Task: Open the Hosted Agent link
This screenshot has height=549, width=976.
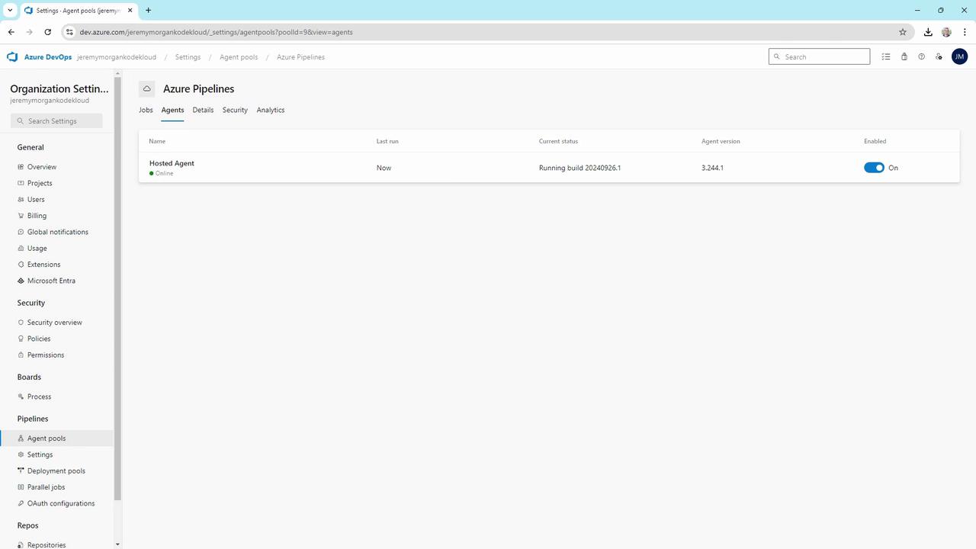Action: tap(172, 163)
